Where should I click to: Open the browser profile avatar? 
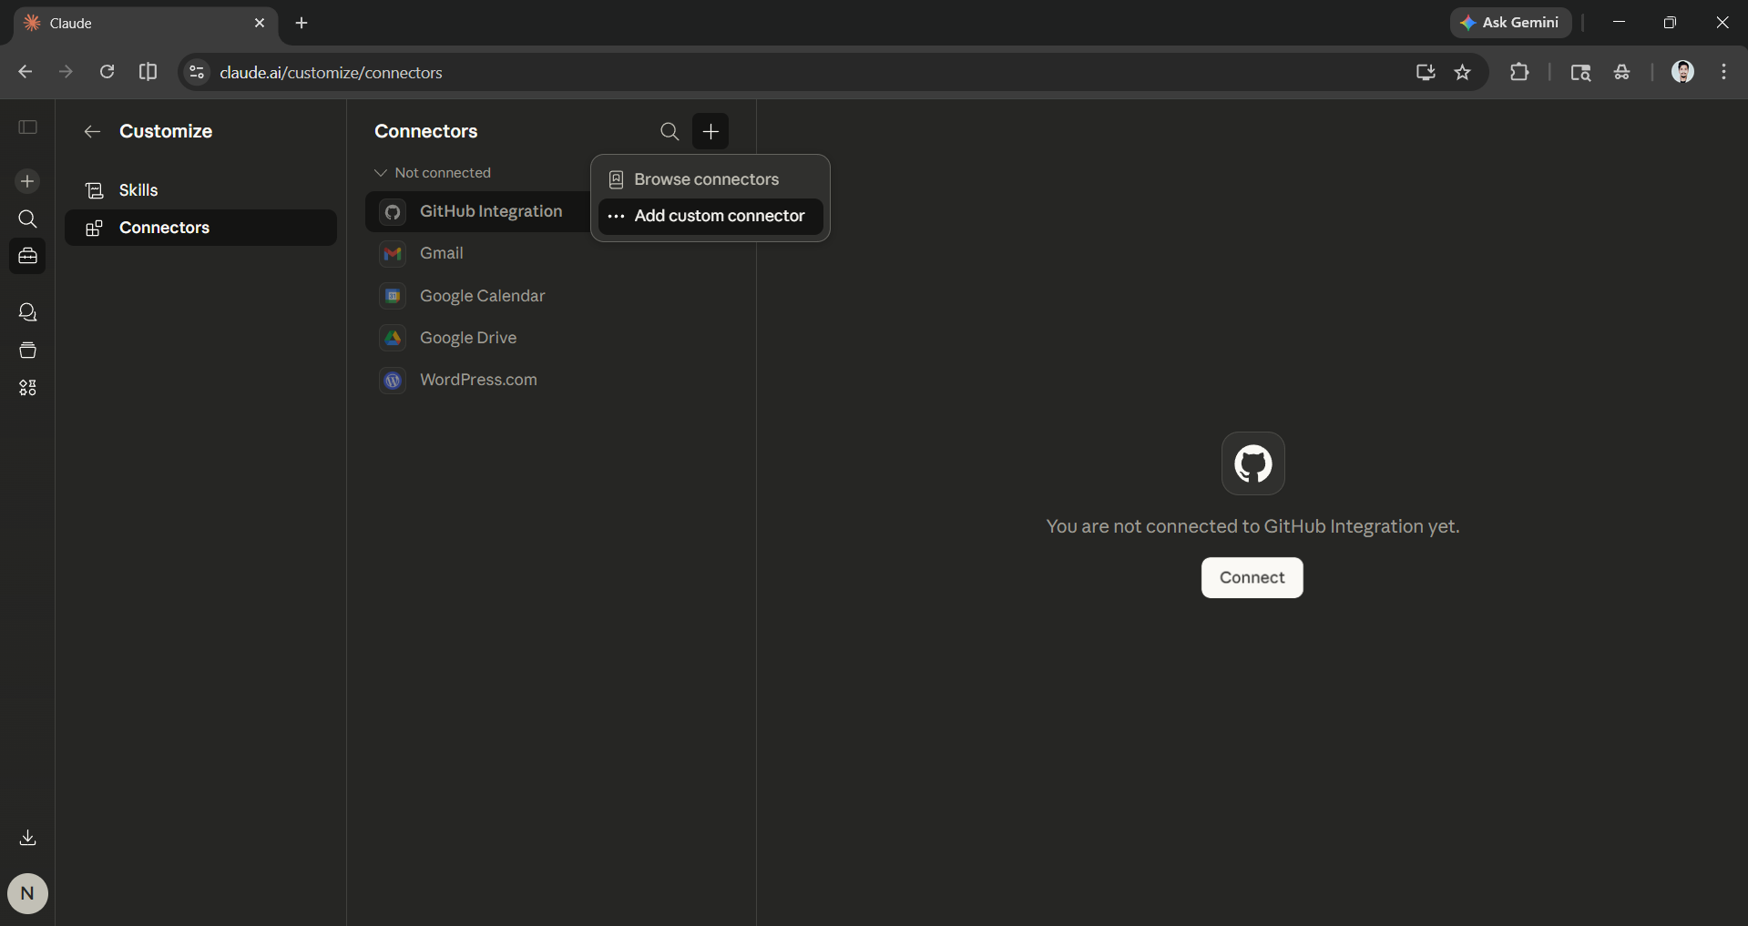(x=1682, y=72)
